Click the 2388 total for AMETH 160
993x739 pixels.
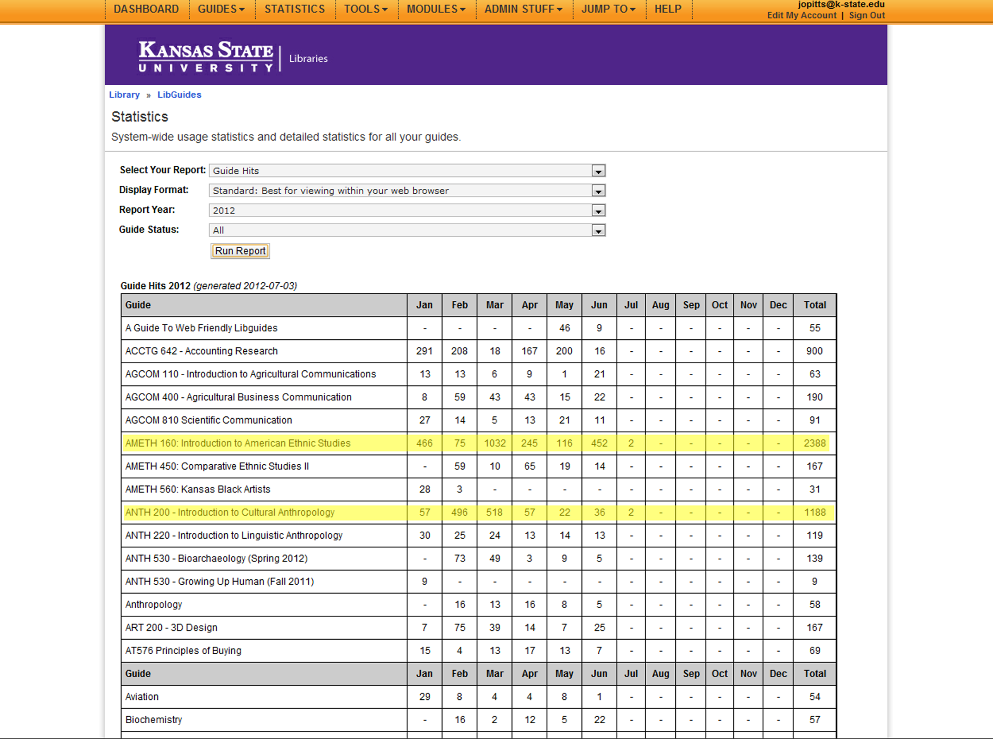(815, 443)
